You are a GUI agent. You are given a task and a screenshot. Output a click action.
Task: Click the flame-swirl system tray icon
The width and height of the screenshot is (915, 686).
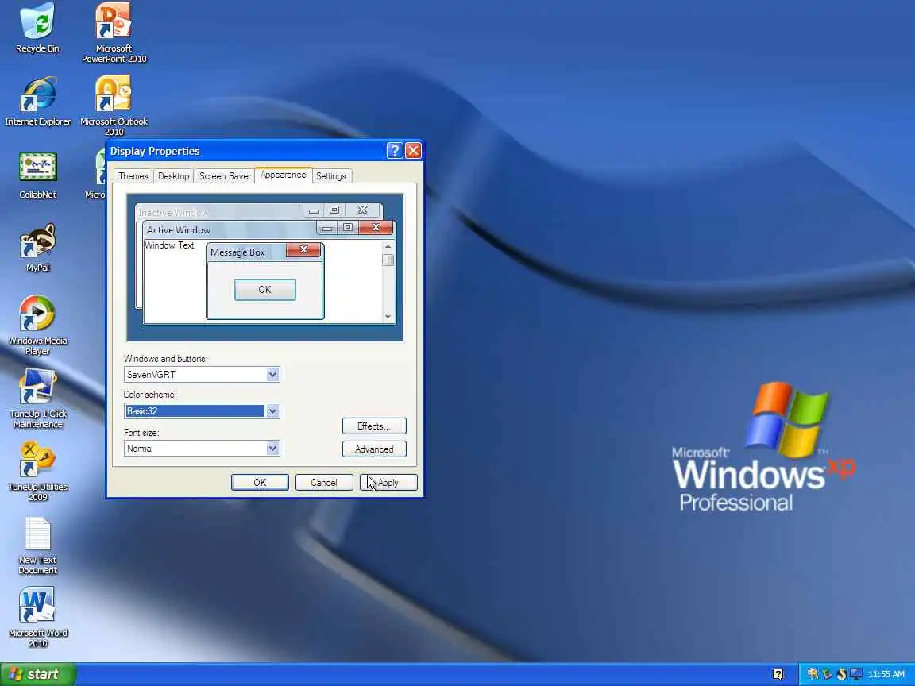pyautogui.click(x=841, y=674)
